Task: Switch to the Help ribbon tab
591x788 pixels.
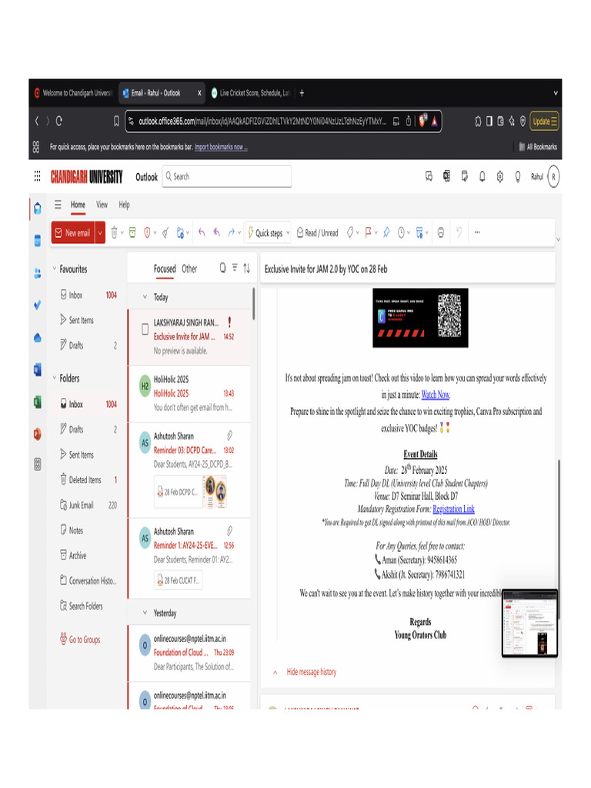Action: [124, 205]
